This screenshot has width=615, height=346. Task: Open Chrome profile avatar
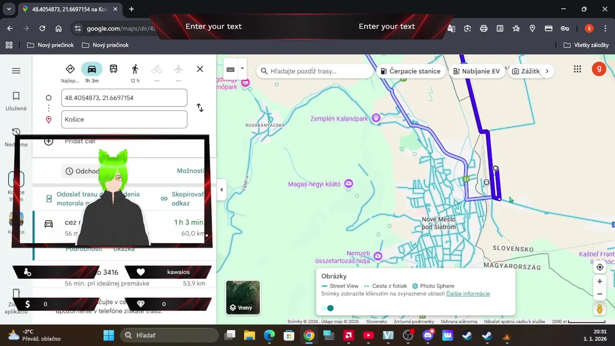(x=589, y=28)
